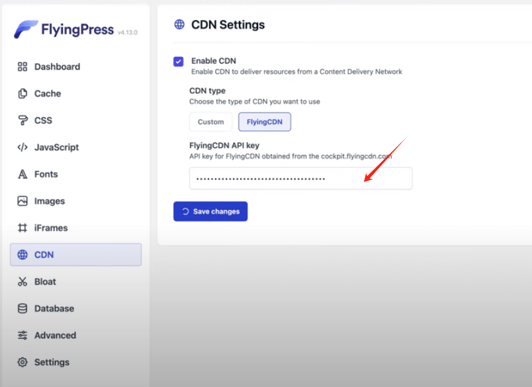Click the Database cylinder icon
Screen dimensions: 532x387
coord(22,309)
